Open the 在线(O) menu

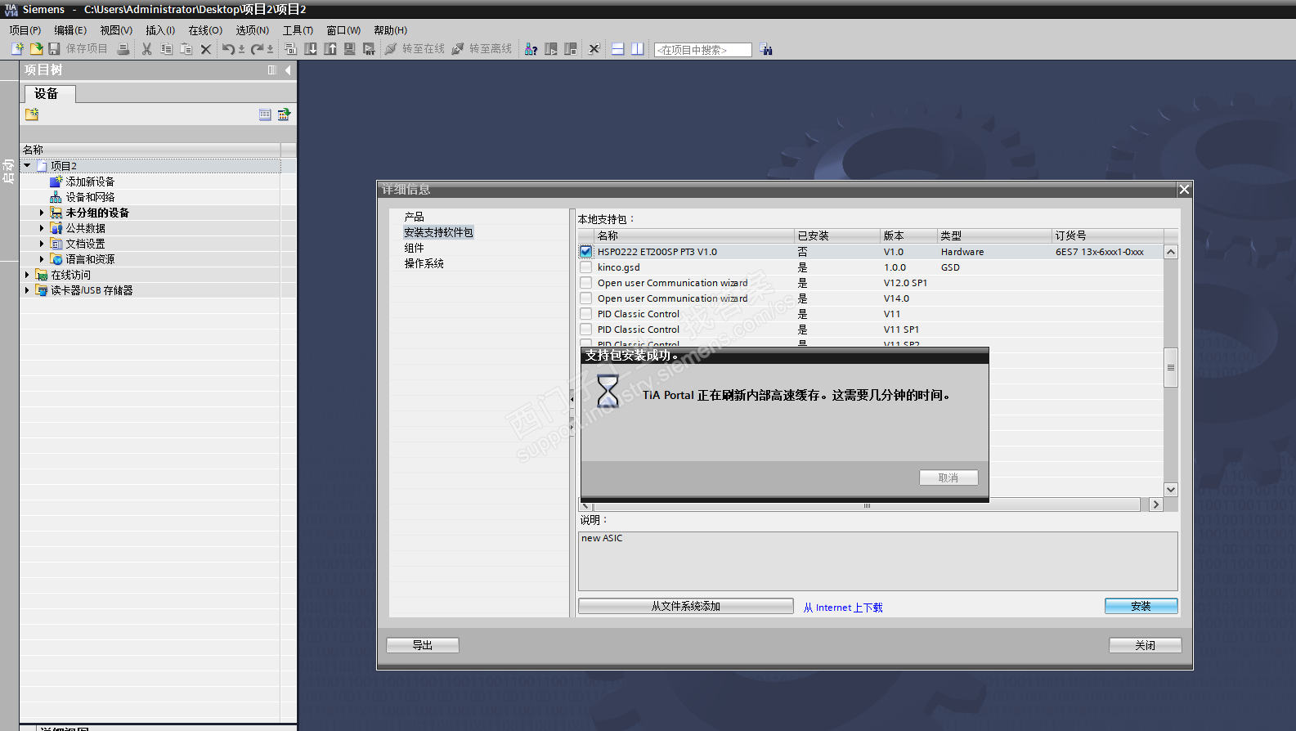pos(205,30)
